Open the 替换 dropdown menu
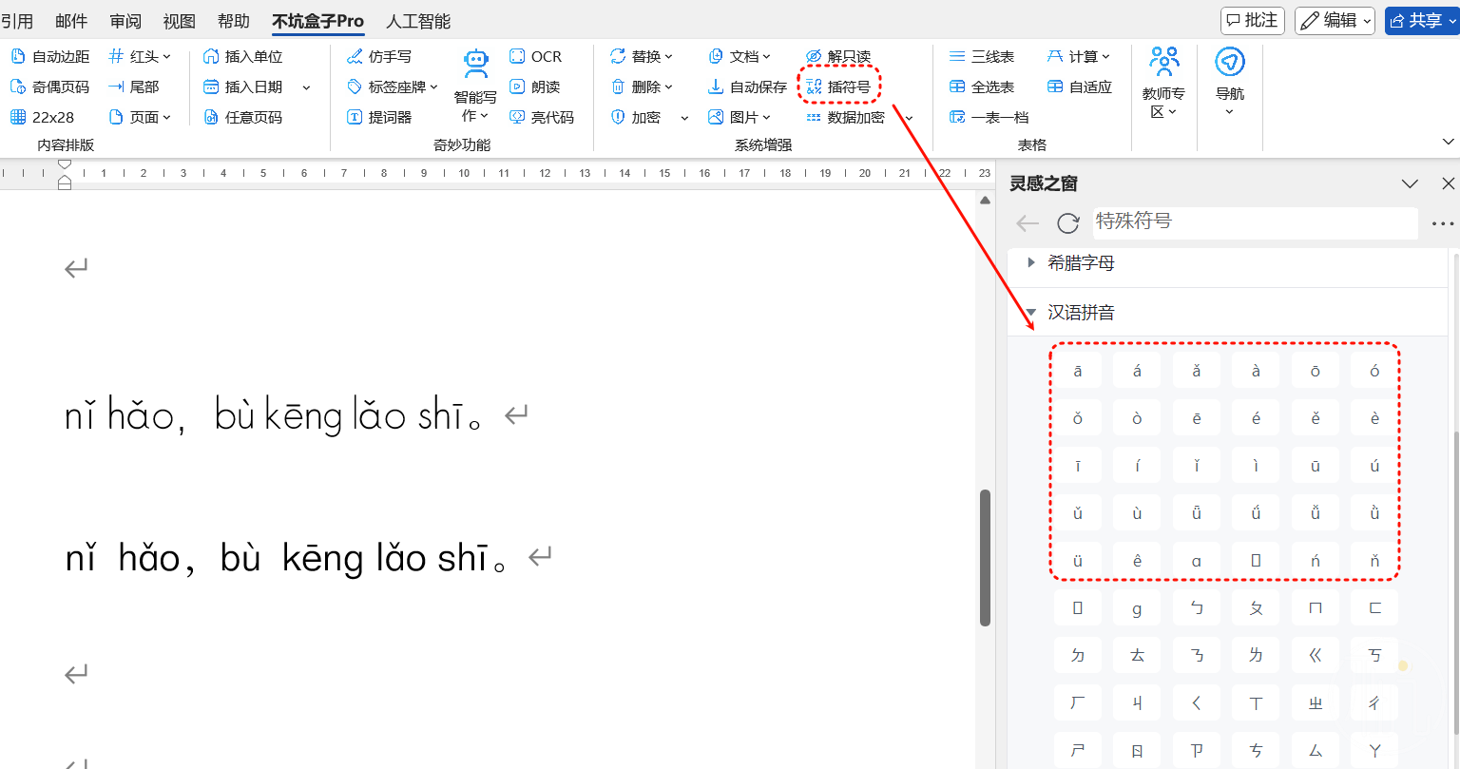This screenshot has height=769, width=1460. [x=668, y=57]
